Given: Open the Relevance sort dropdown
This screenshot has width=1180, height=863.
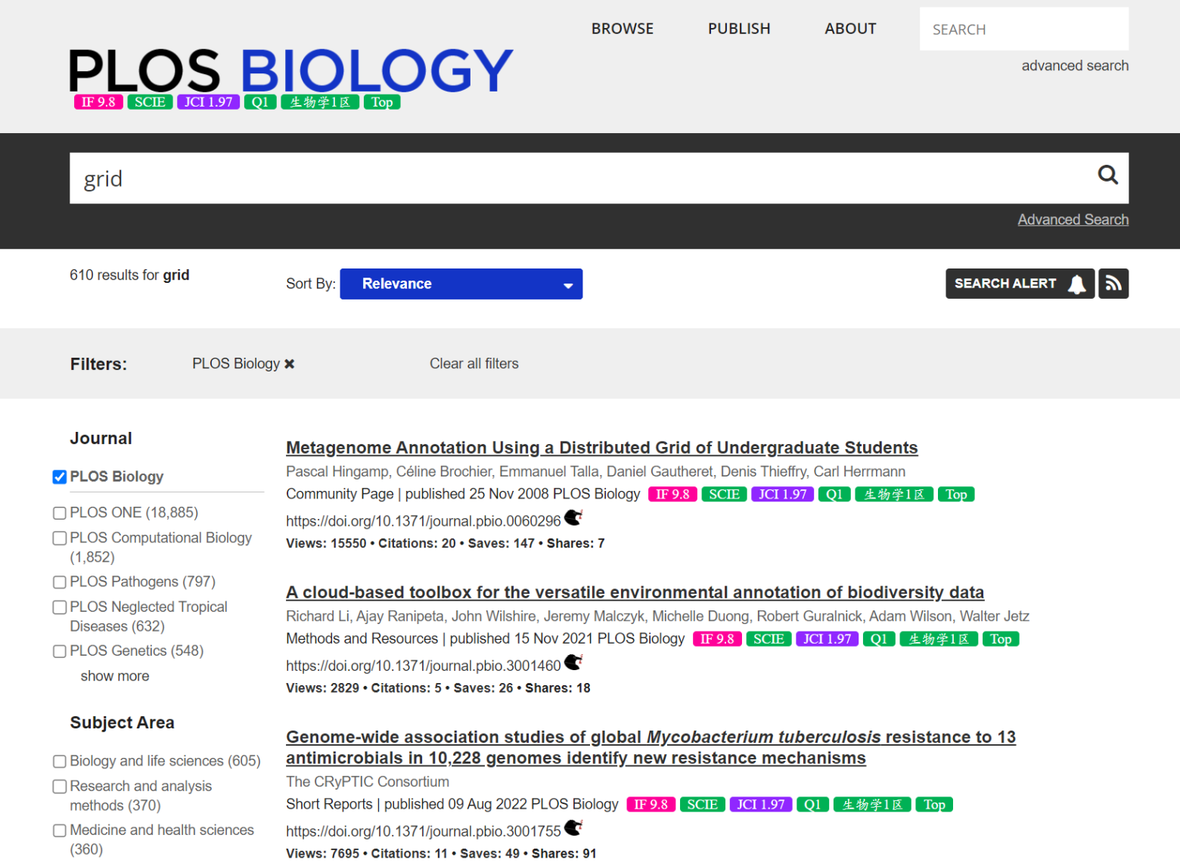Looking at the screenshot, I should tap(461, 284).
